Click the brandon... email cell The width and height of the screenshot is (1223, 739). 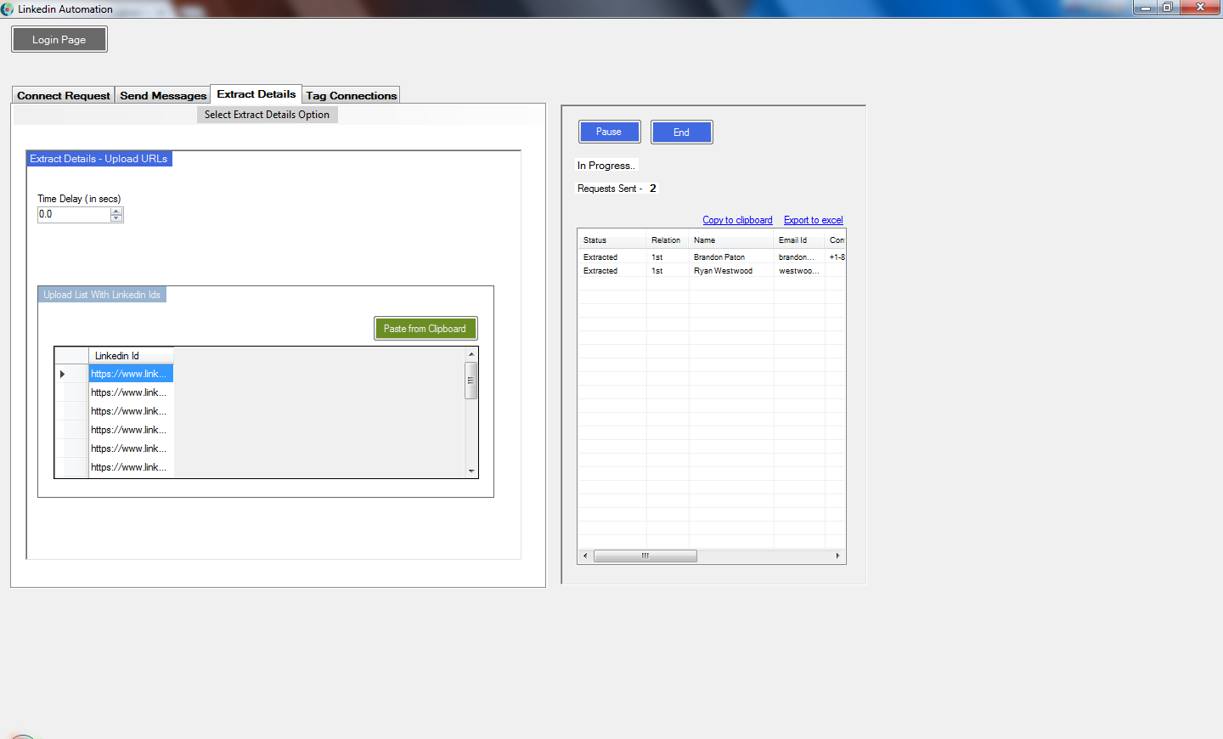coord(799,257)
